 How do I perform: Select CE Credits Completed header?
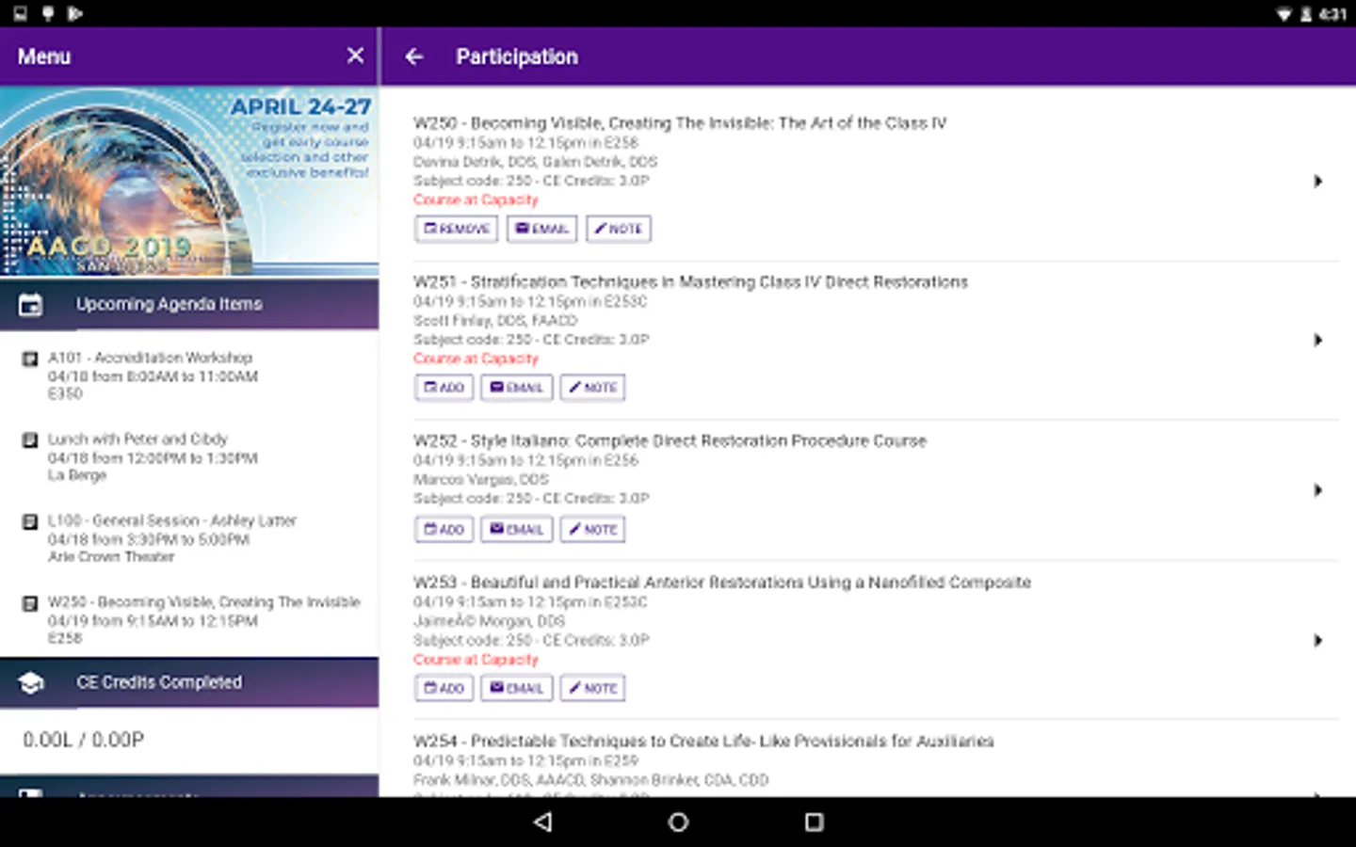point(189,682)
